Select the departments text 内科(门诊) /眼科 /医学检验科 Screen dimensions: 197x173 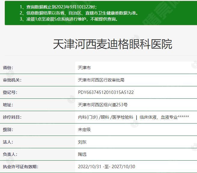[x=106, y=117]
